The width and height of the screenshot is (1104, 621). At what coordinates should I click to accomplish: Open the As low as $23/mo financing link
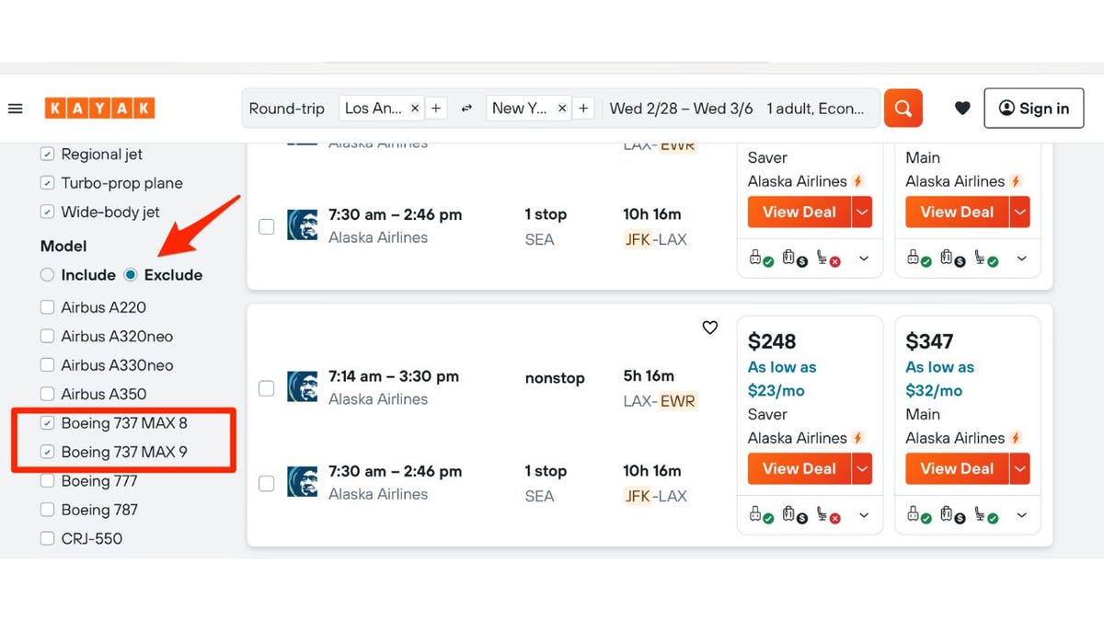pyautogui.click(x=782, y=379)
